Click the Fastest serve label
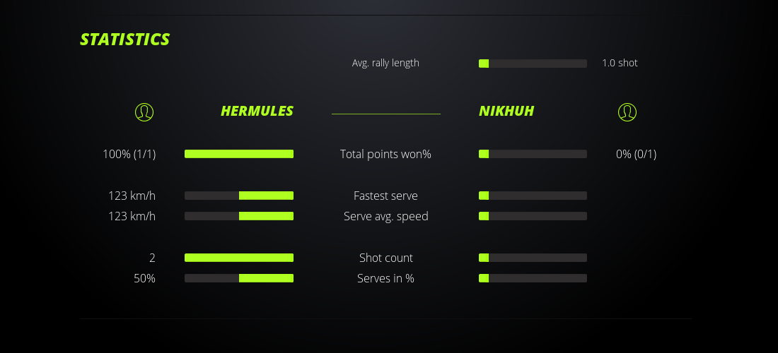Viewport: 778px width, 353px height. [385, 196]
